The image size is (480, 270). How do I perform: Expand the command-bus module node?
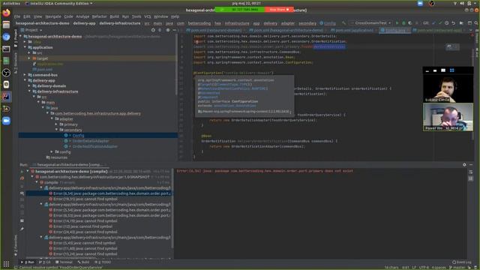click(25, 75)
